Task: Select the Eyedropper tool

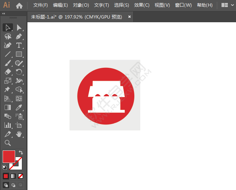Action: [19, 107]
